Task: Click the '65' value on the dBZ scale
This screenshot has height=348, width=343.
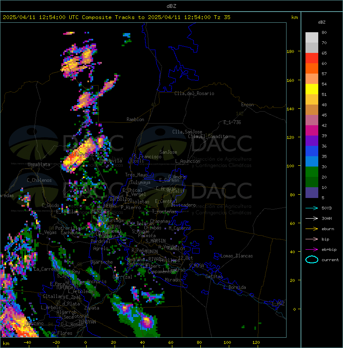Action: (x=324, y=53)
